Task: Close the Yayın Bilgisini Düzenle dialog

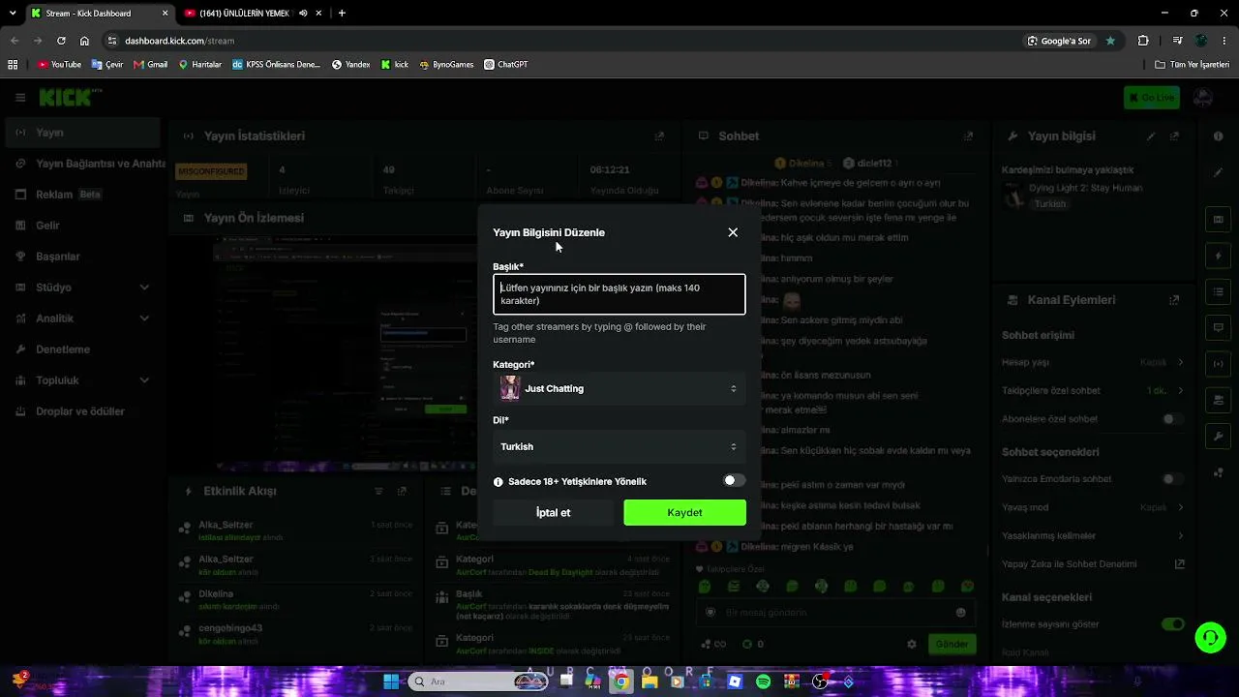Action: coord(733,232)
